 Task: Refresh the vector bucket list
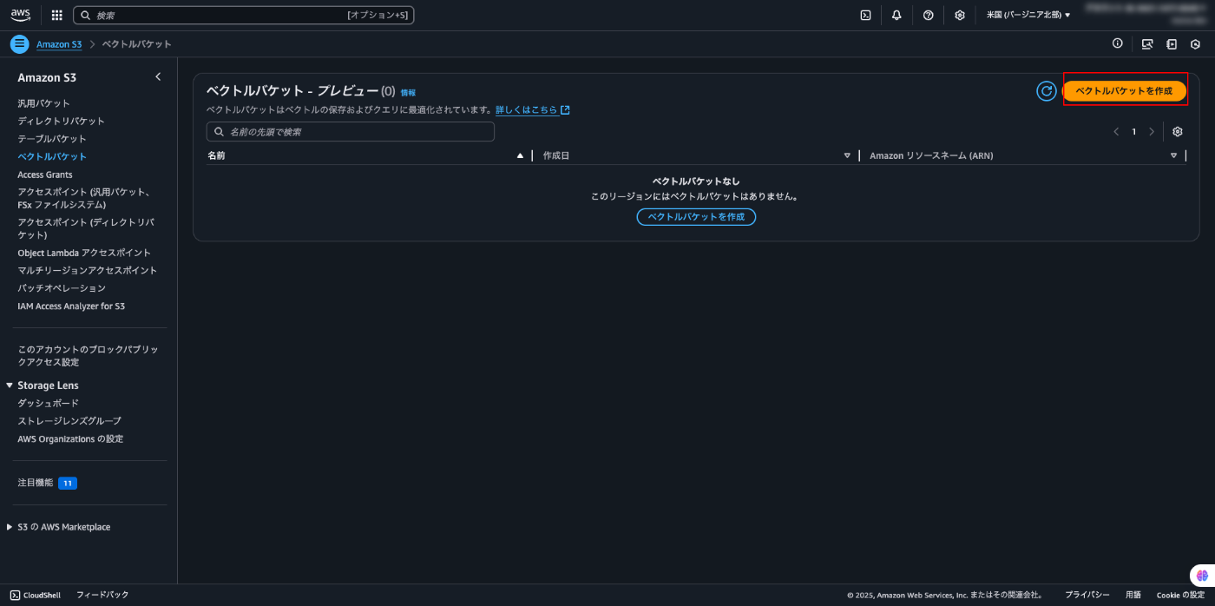[x=1047, y=90]
